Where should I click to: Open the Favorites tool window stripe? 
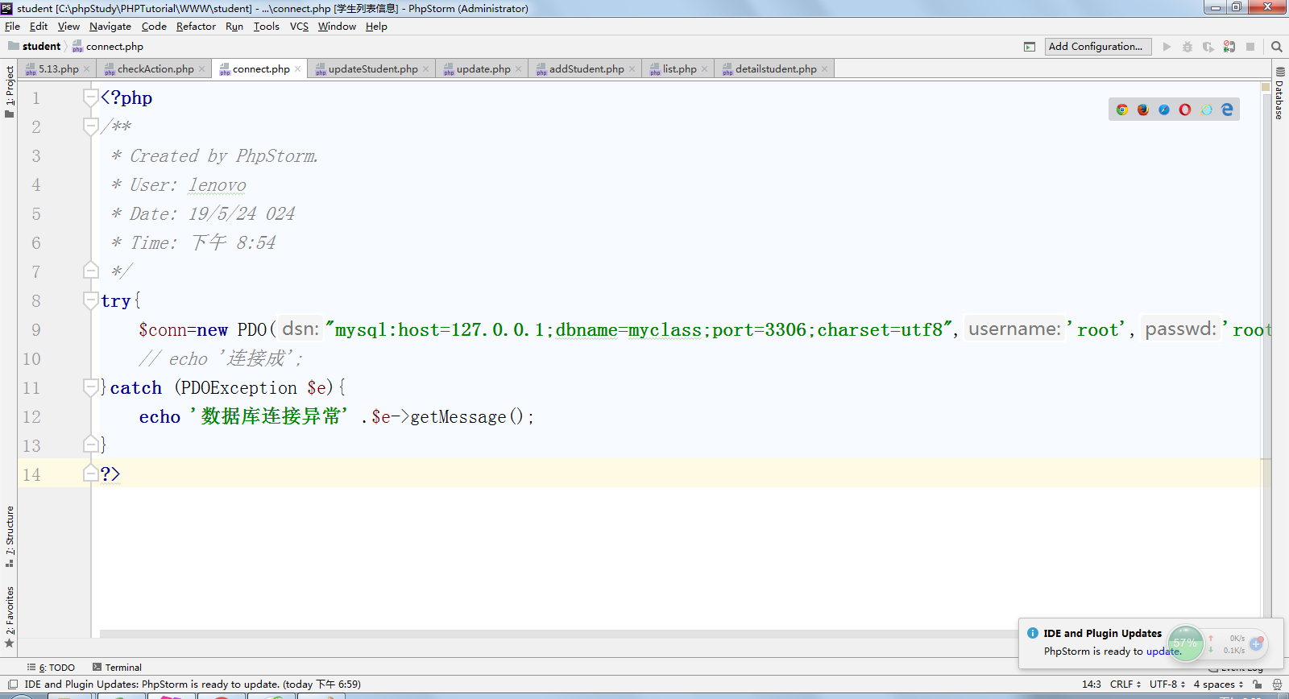pos(10,617)
